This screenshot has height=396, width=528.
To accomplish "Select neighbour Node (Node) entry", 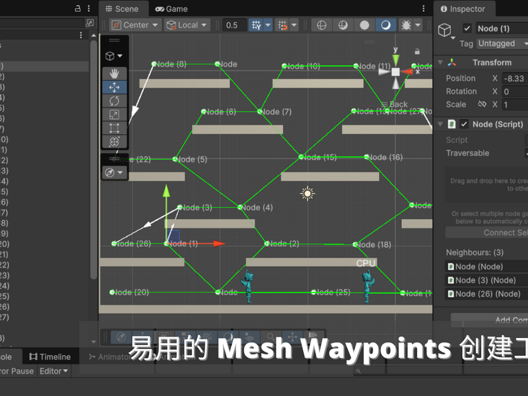I will point(486,267).
